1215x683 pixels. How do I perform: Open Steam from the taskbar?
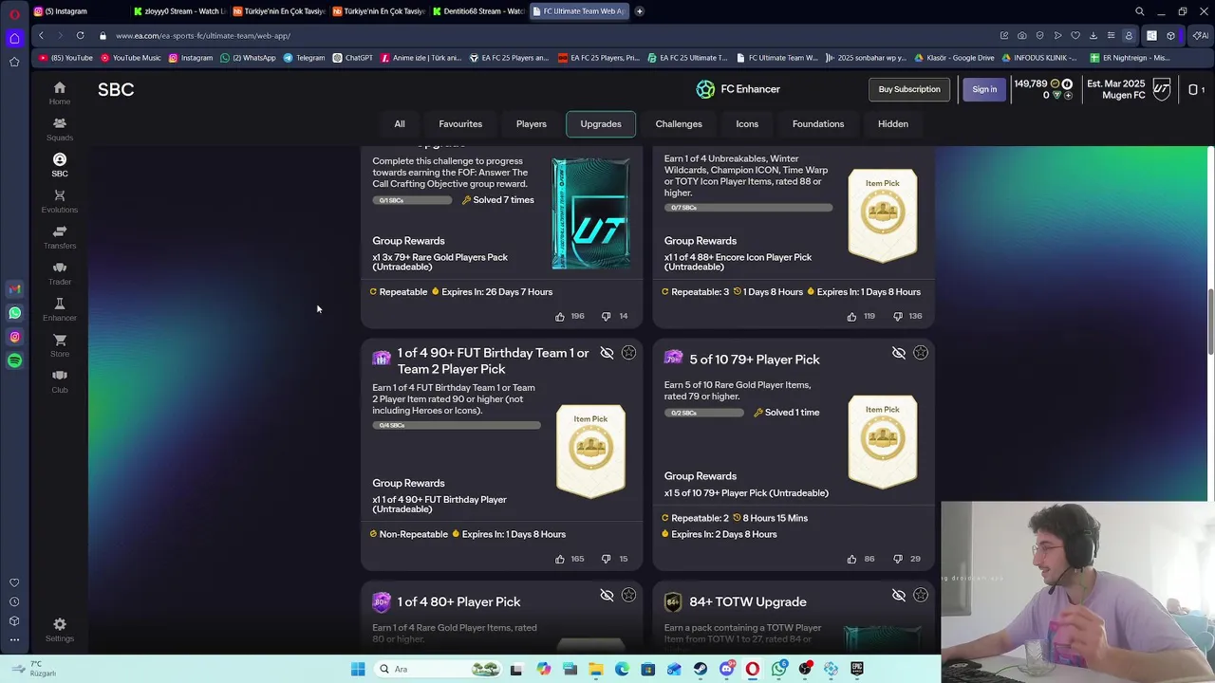click(701, 669)
